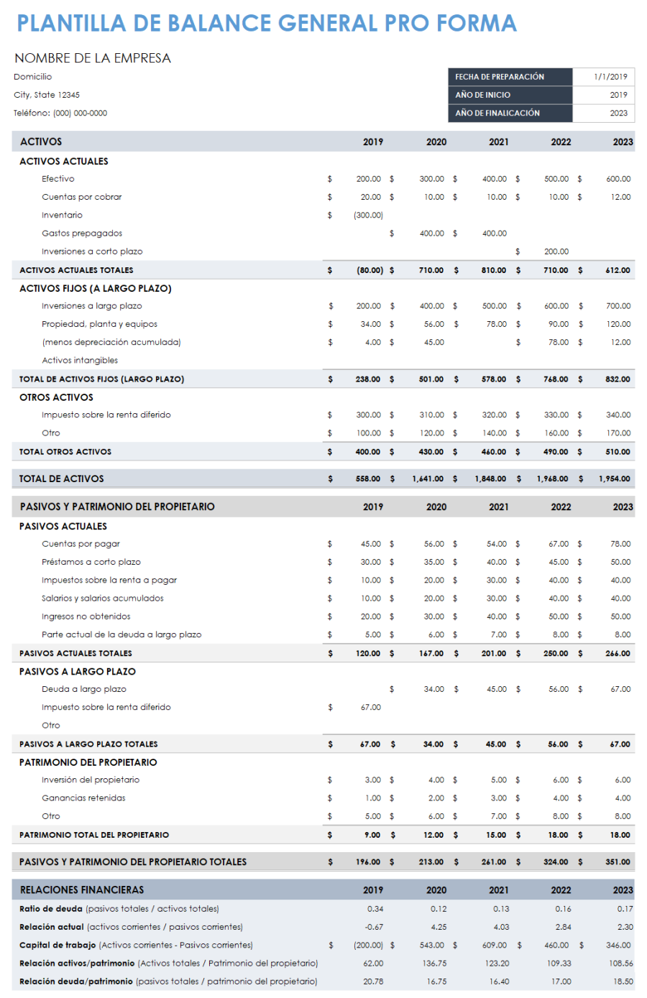This screenshot has height=998, width=647.
Task: Select the Ratio de deuda row label
Action: [43, 908]
